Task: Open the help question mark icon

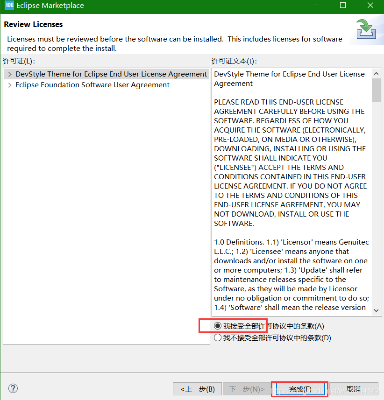Action: (x=13, y=388)
